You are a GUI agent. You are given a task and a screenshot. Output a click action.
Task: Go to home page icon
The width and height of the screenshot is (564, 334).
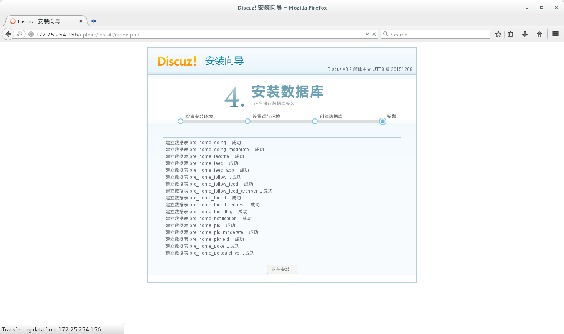pos(539,34)
